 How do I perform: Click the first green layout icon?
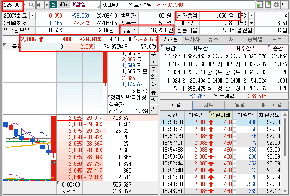[259, 5]
